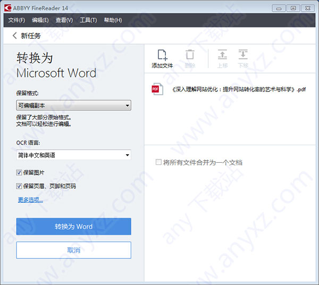Click the Move Up (上移) icon
The image size is (319, 285).
pos(222,55)
